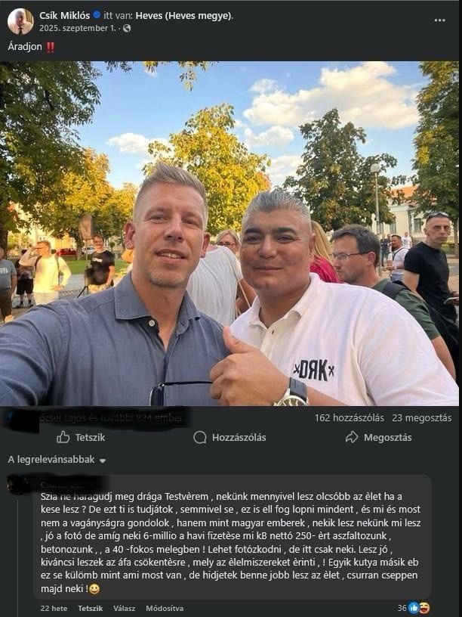Click the Megosztás share arrow icon
Image resolution: width=462 pixels, height=617 pixels.
[352, 437]
